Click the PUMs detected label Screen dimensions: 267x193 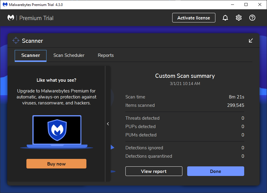tap(141, 135)
